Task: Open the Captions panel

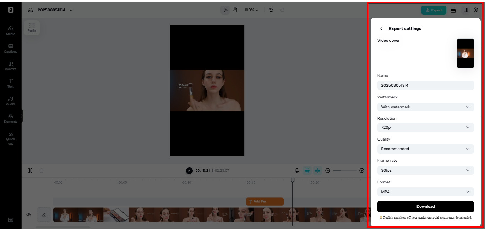Action: click(x=10, y=48)
